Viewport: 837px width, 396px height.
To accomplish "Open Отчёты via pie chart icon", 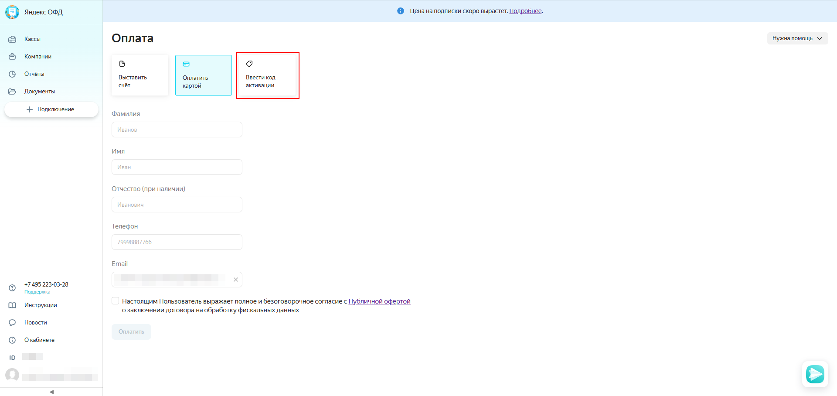I will click(12, 74).
